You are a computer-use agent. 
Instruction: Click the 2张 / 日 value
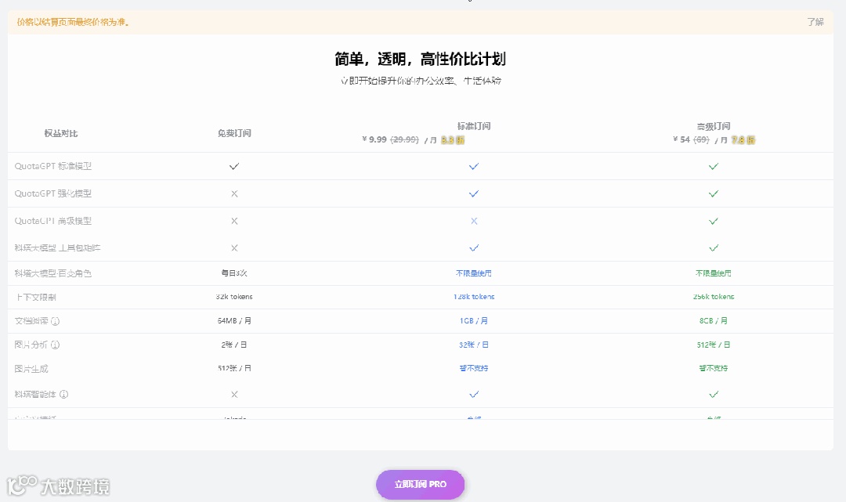[234, 345]
